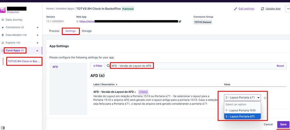Switch to the Process tab
Screen dimensions: 290x130
[x=54, y=31]
